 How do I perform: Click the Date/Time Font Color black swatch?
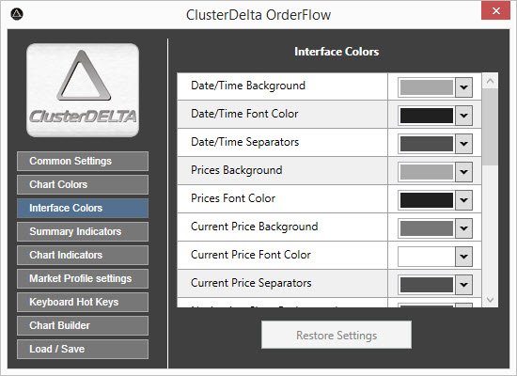tap(427, 116)
